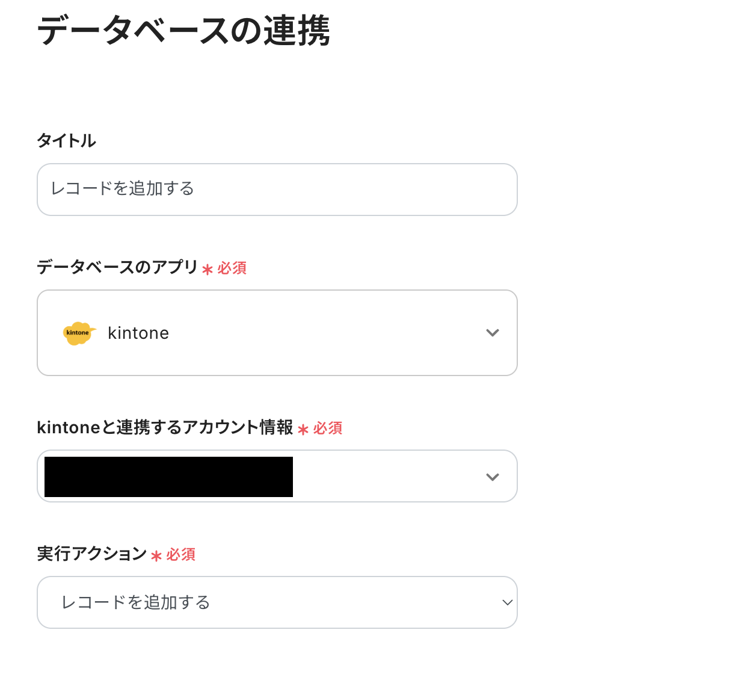Click レコードを追加する text in action dropdown
This screenshot has width=729, height=680.
[136, 602]
